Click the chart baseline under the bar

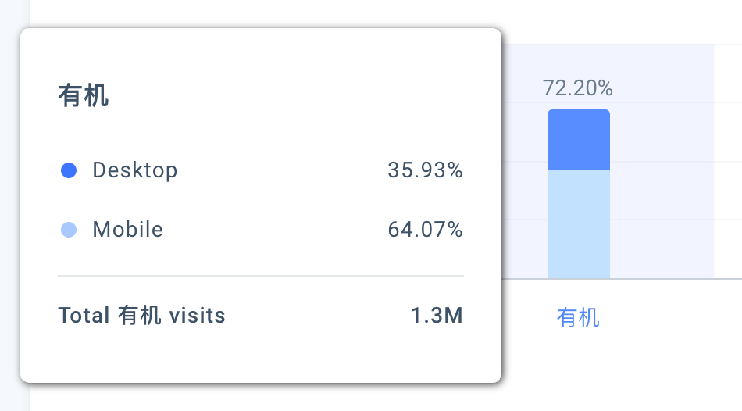(x=622, y=279)
